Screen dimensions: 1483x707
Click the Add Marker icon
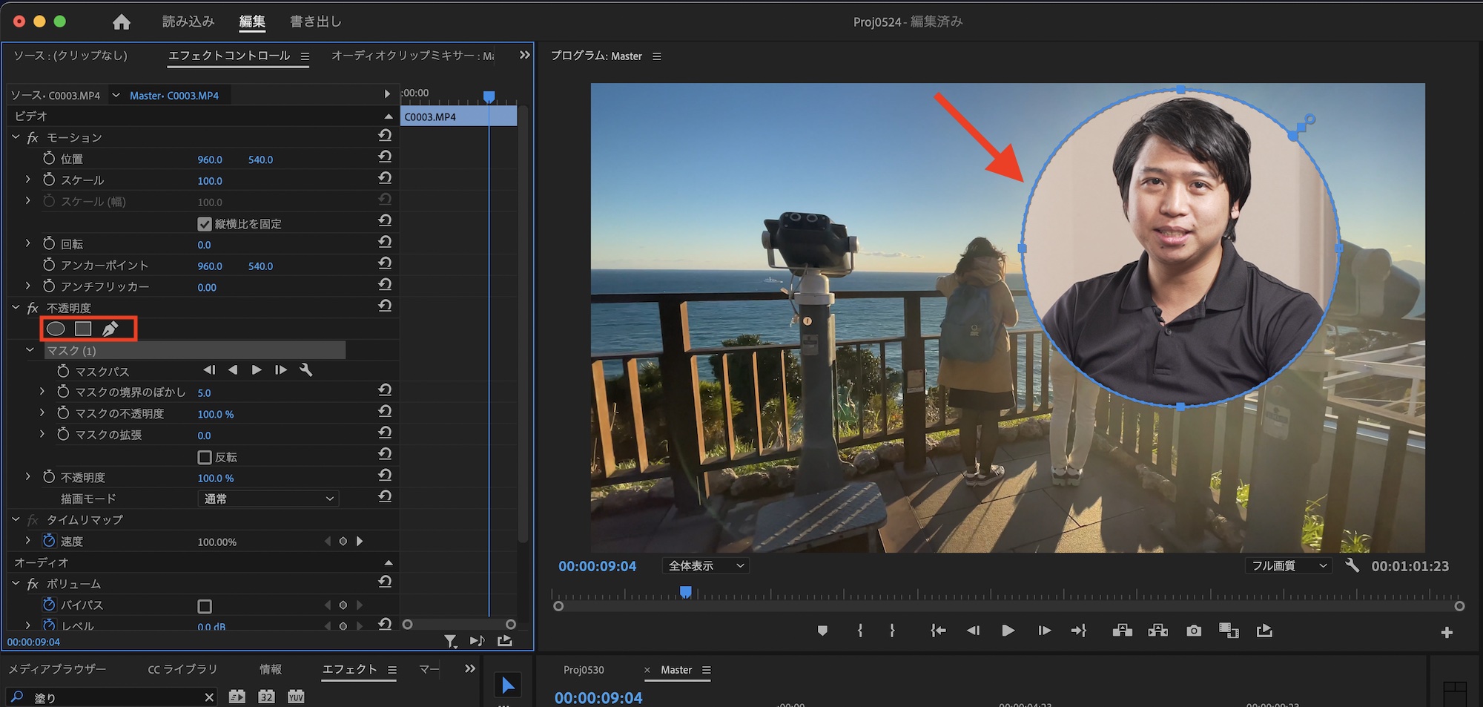(x=822, y=631)
